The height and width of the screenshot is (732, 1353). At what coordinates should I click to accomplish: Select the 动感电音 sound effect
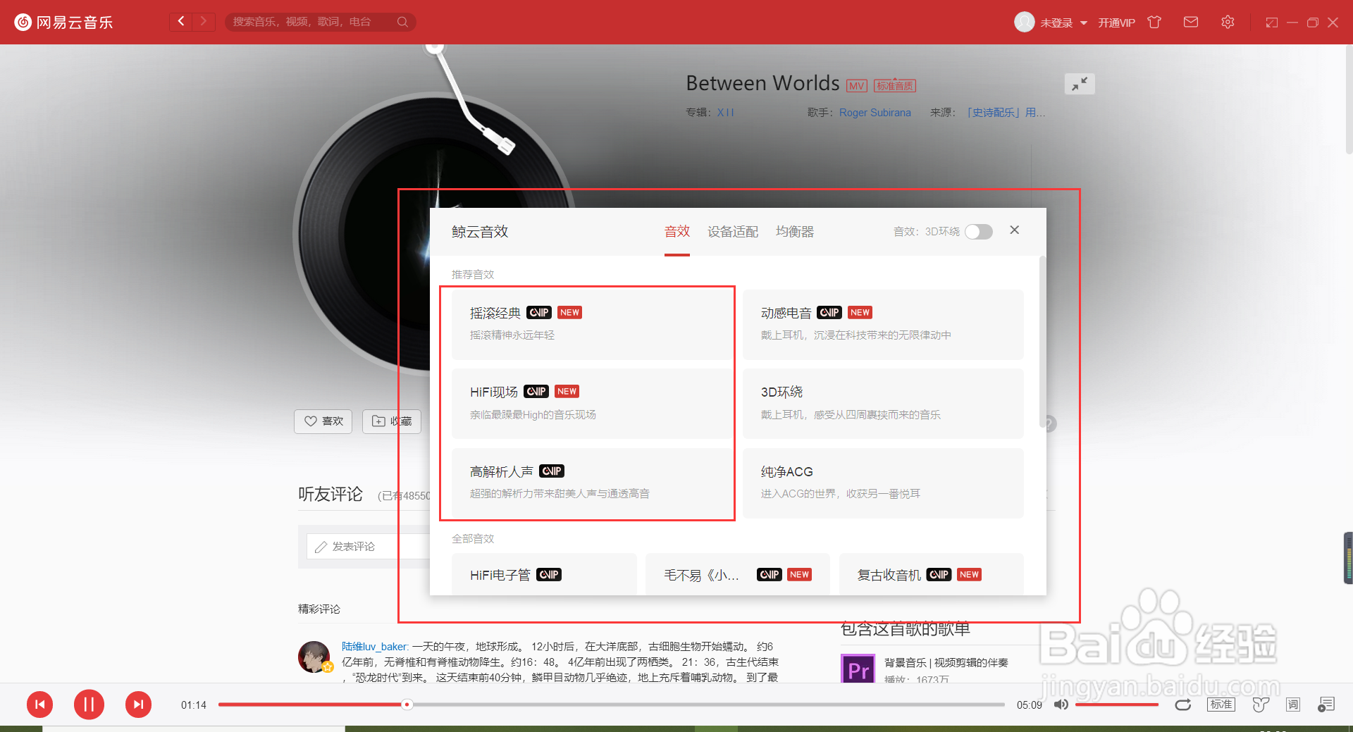883,325
